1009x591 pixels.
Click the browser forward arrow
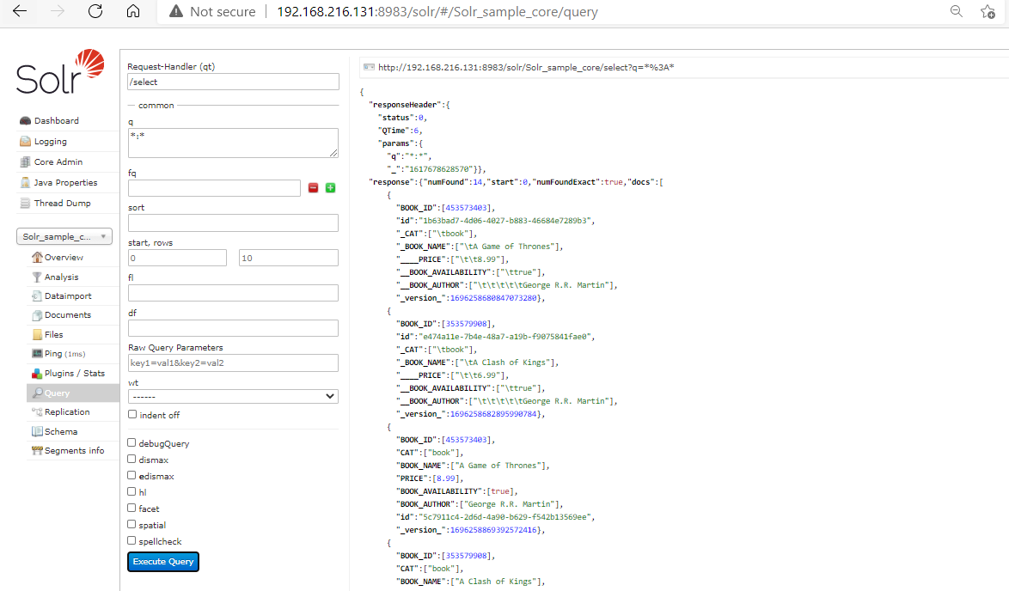(x=58, y=11)
